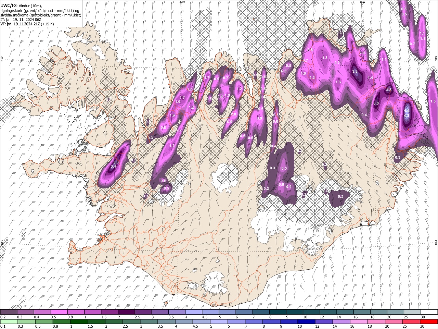This screenshot has width=438, height=329.
Task: Pick the 10 deep blue swatch in the rain scale
Action: click(x=306, y=321)
